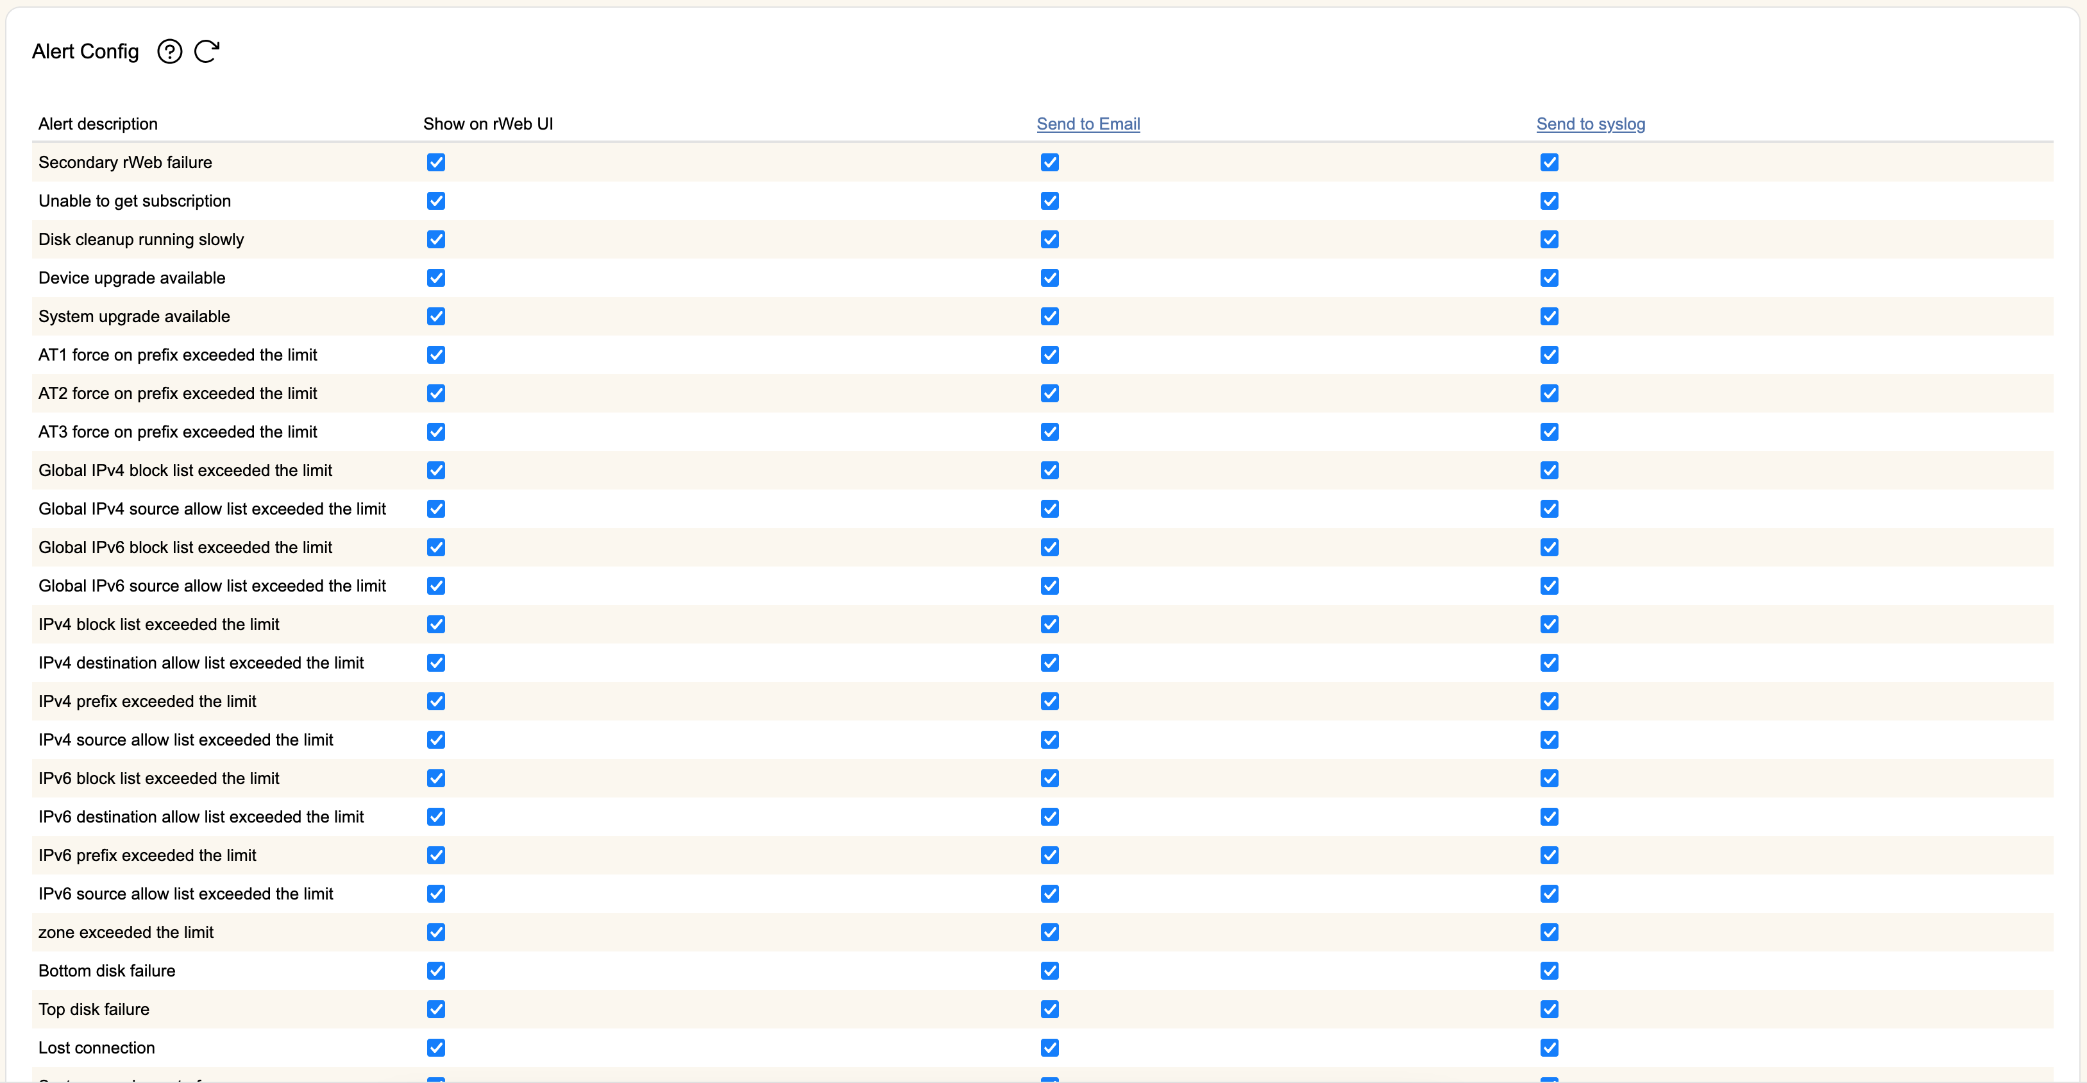This screenshot has width=2087, height=1083.
Task: Toggle syslog for IPv6 destination allow list exceeded
Action: [x=1549, y=817]
